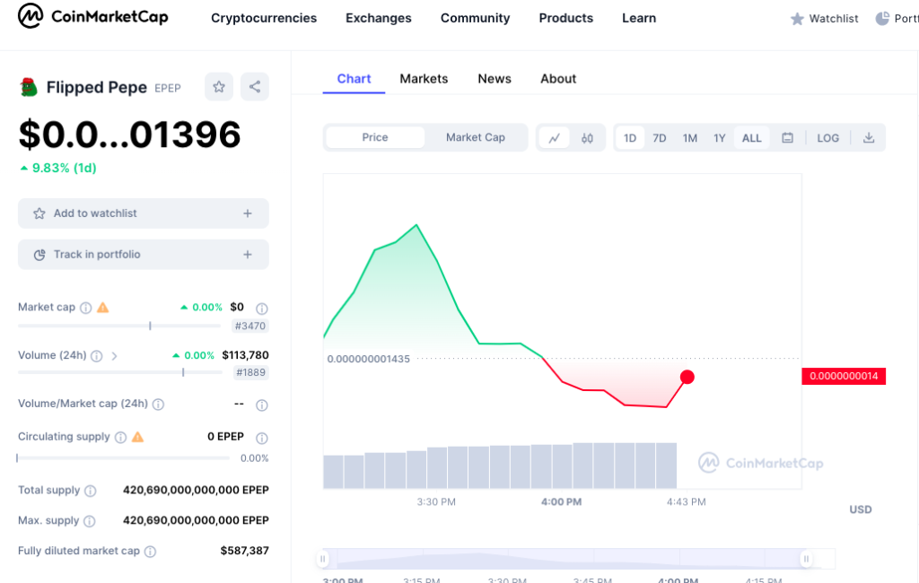Screen dimensions: 919x583
Task: Expand the Volume (24h) details chevron
Action: (x=115, y=354)
